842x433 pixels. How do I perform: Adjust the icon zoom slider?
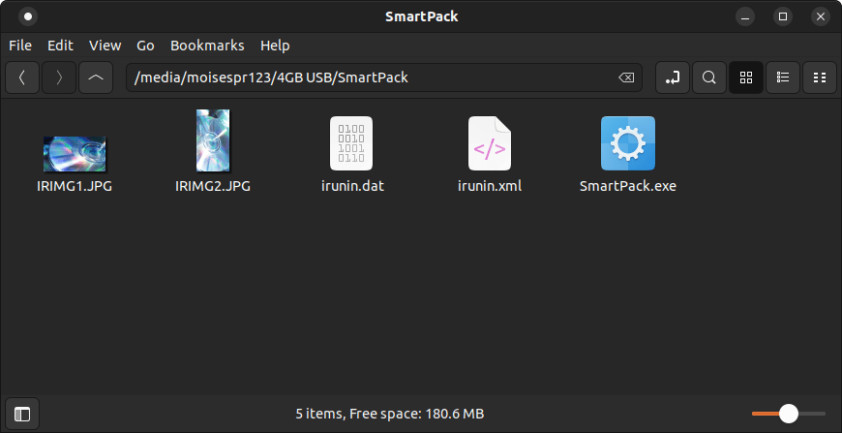(788, 414)
